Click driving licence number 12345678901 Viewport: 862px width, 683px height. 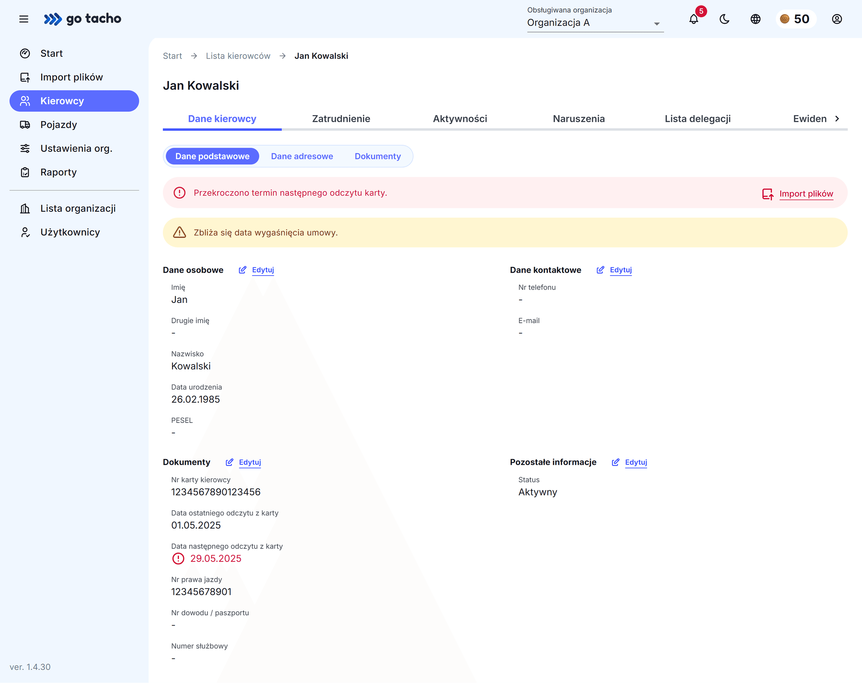pos(201,592)
